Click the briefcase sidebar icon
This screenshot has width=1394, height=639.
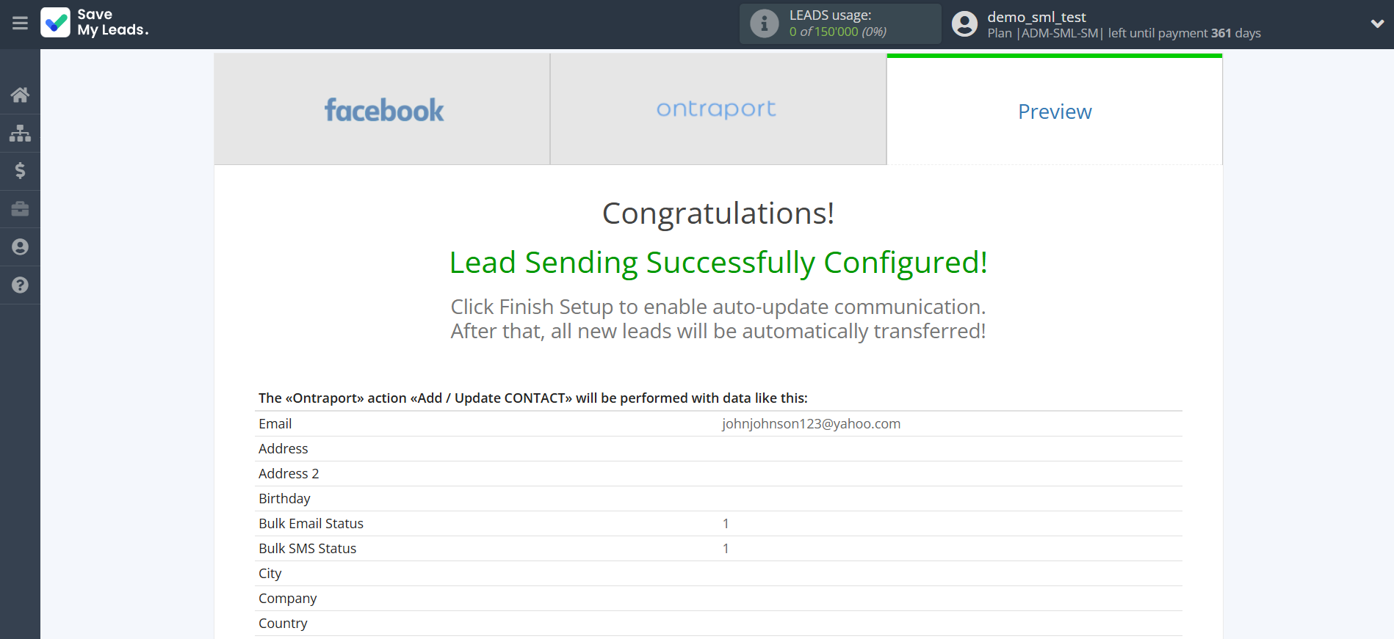pos(20,209)
